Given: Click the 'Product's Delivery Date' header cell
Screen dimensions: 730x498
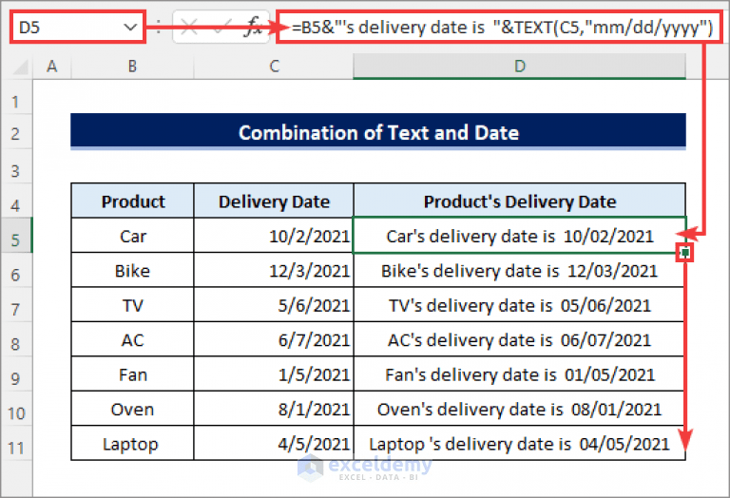Looking at the screenshot, I should [x=520, y=201].
